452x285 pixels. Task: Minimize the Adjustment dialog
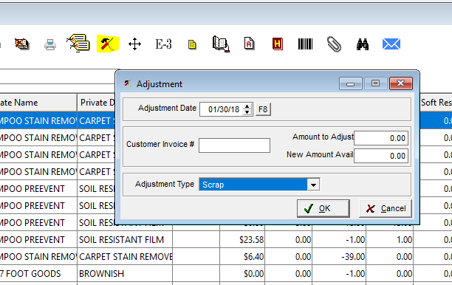[x=351, y=83]
